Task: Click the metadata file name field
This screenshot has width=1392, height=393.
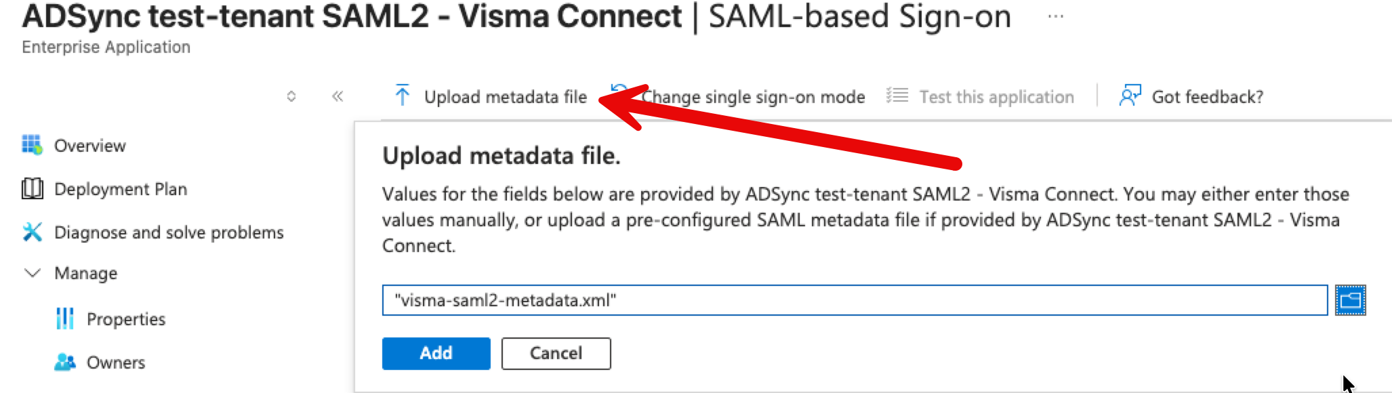Action: 855,300
